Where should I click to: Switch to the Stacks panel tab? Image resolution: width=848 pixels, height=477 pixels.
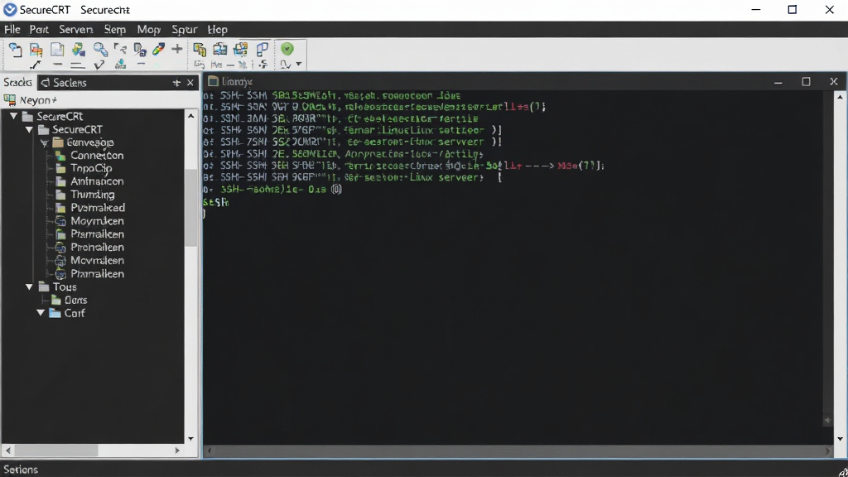18,82
